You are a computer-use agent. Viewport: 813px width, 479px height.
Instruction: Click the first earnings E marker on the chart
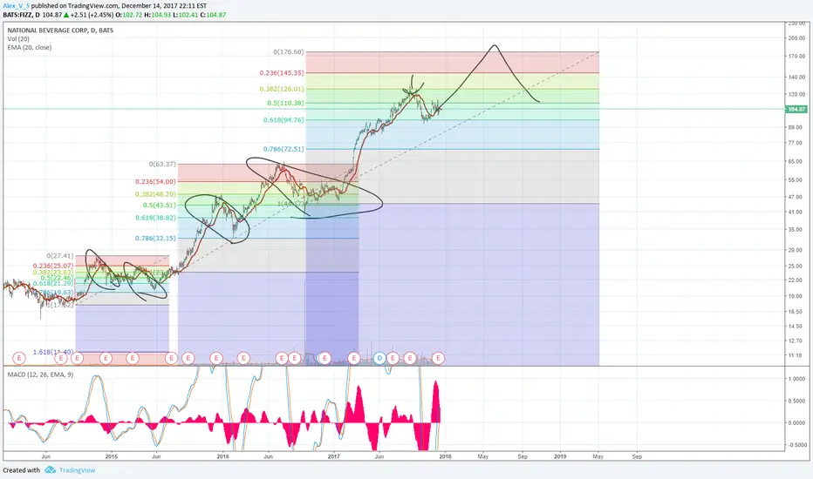(18, 358)
